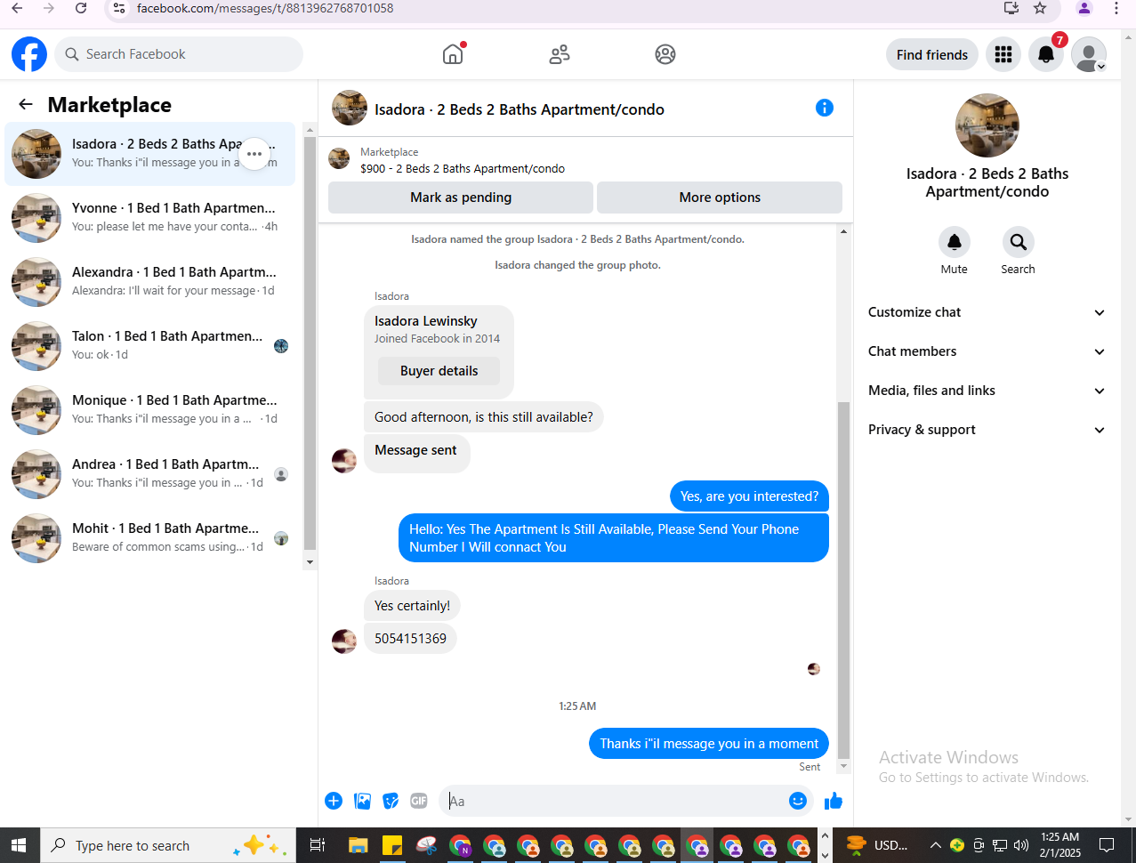The image size is (1136, 863).
Task: Click 'Good afternoon, is this still available?' message
Action: click(x=483, y=416)
